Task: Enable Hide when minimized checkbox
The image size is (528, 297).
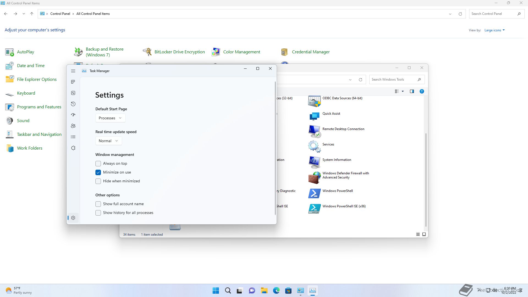Action: pos(98,181)
